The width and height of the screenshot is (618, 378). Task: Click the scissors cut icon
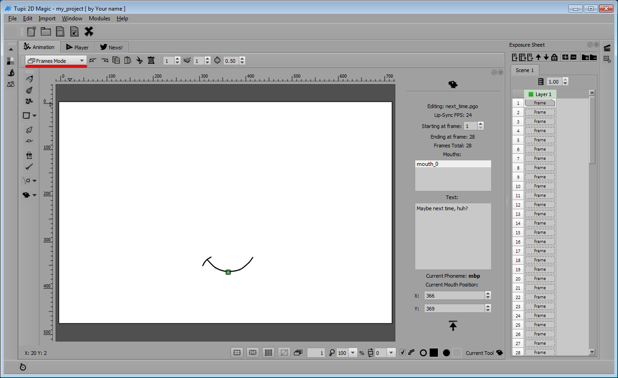[139, 61]
